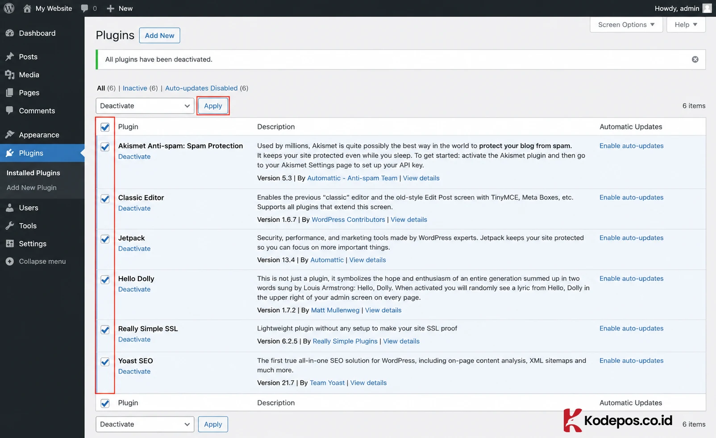Uncheck the Akismet Anti-spam checkbox
This screenshot has width=716, height=438.
pos(105,147)
